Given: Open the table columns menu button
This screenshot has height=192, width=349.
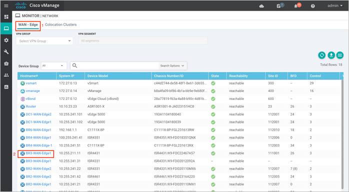Looking at the screenshot, I should pos(340,55).
